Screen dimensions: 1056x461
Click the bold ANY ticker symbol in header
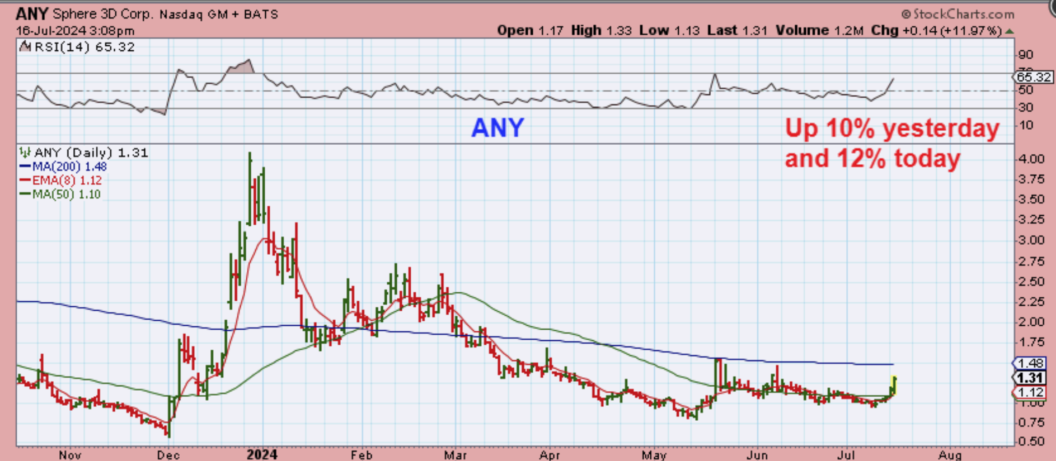pos(32,13)
